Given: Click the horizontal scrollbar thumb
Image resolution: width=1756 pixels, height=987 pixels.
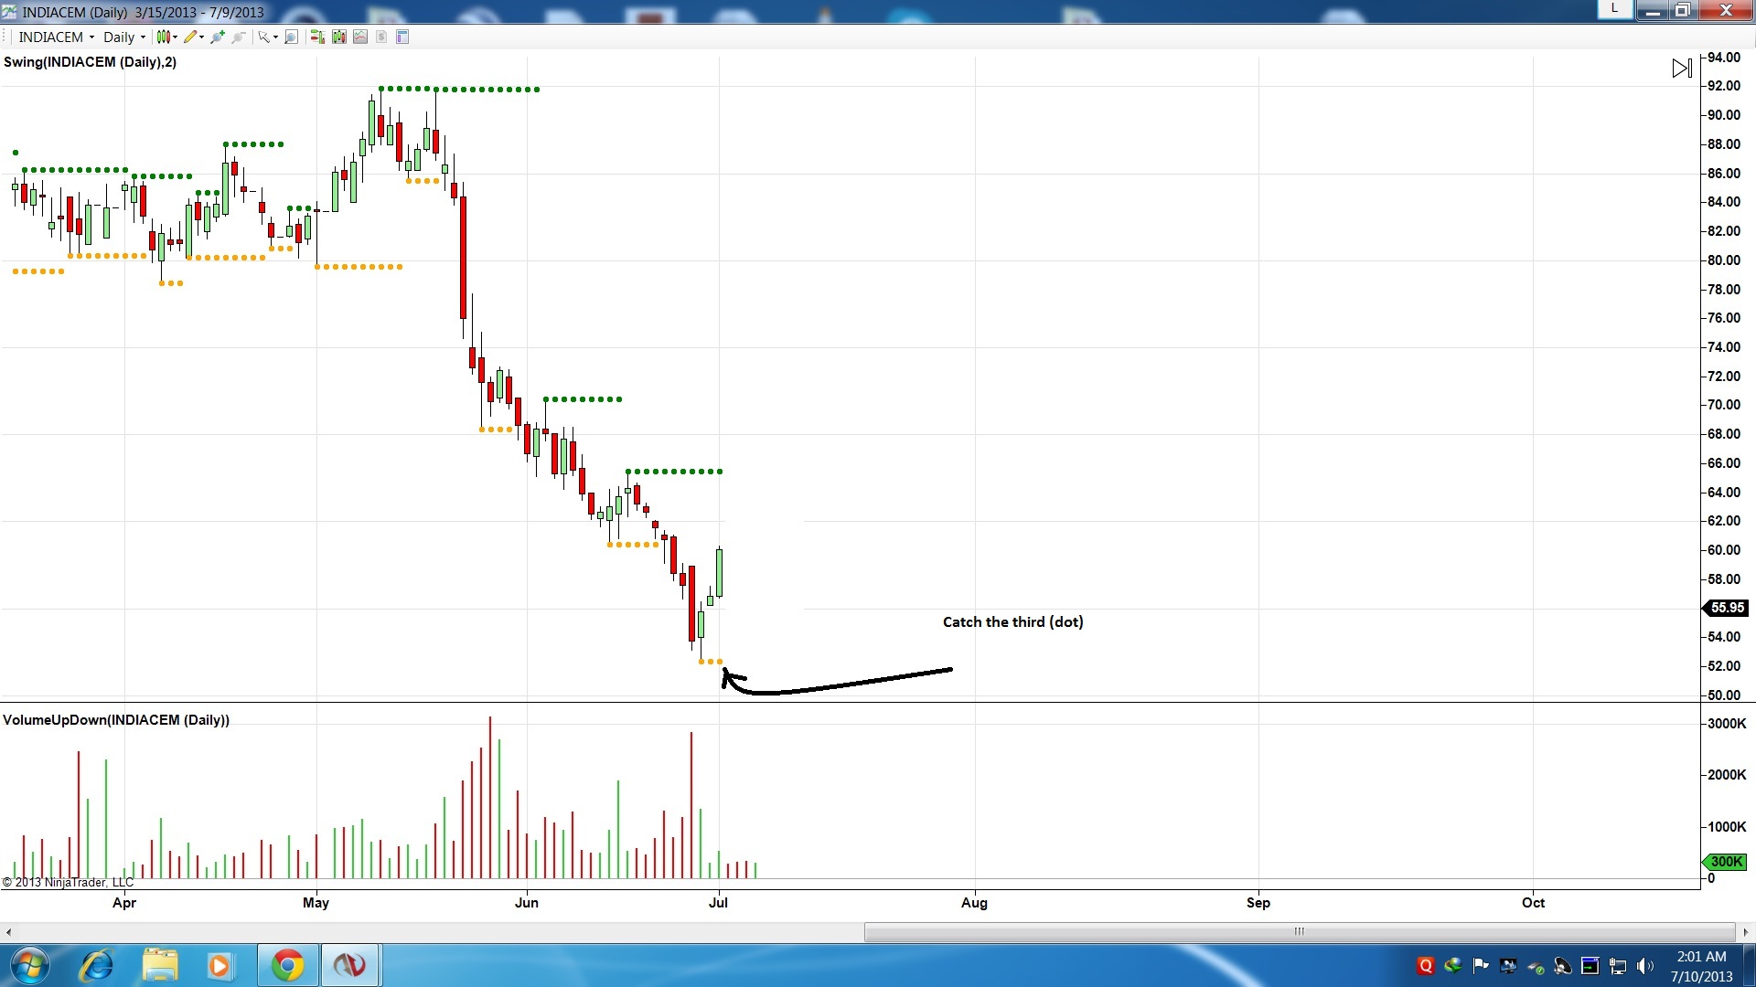Looking at the screenshot, I should pyautogui.click(x=1299, y=932).
